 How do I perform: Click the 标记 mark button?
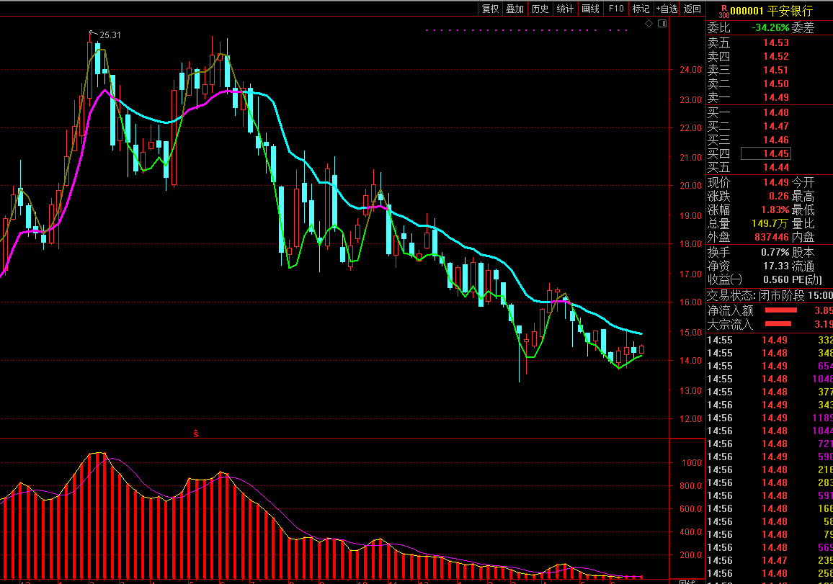[x=640, y=9]
